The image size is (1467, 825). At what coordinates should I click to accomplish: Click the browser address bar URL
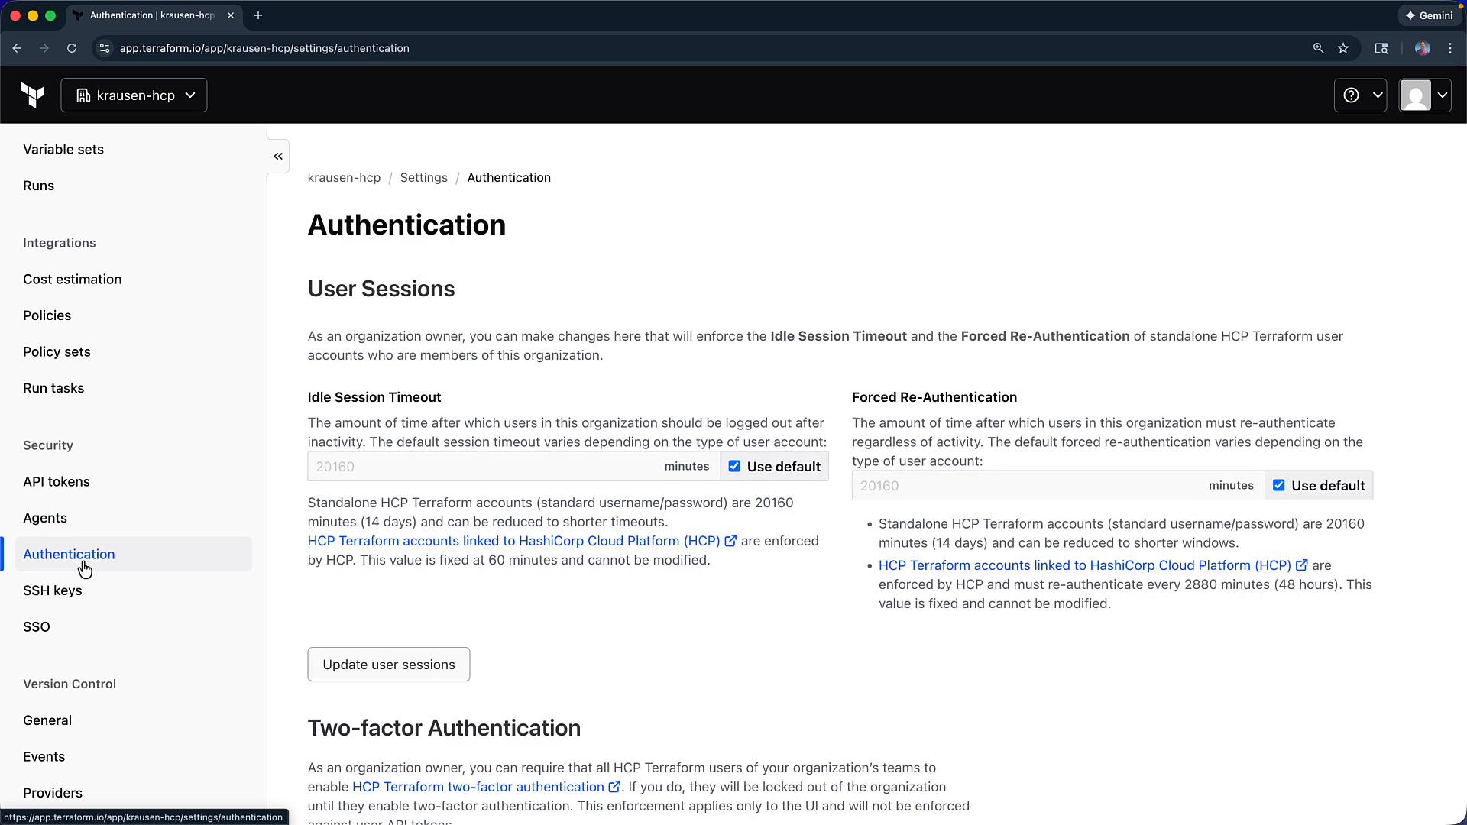264,48
